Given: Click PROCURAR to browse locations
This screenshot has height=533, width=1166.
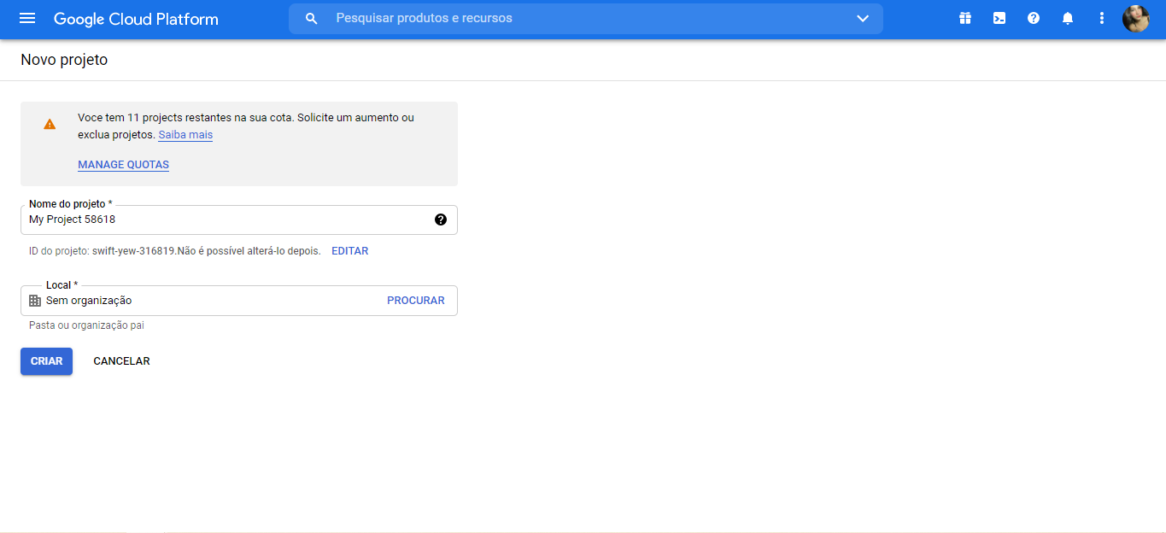Looking at the screenshot, I should click(x=416, y=301).
